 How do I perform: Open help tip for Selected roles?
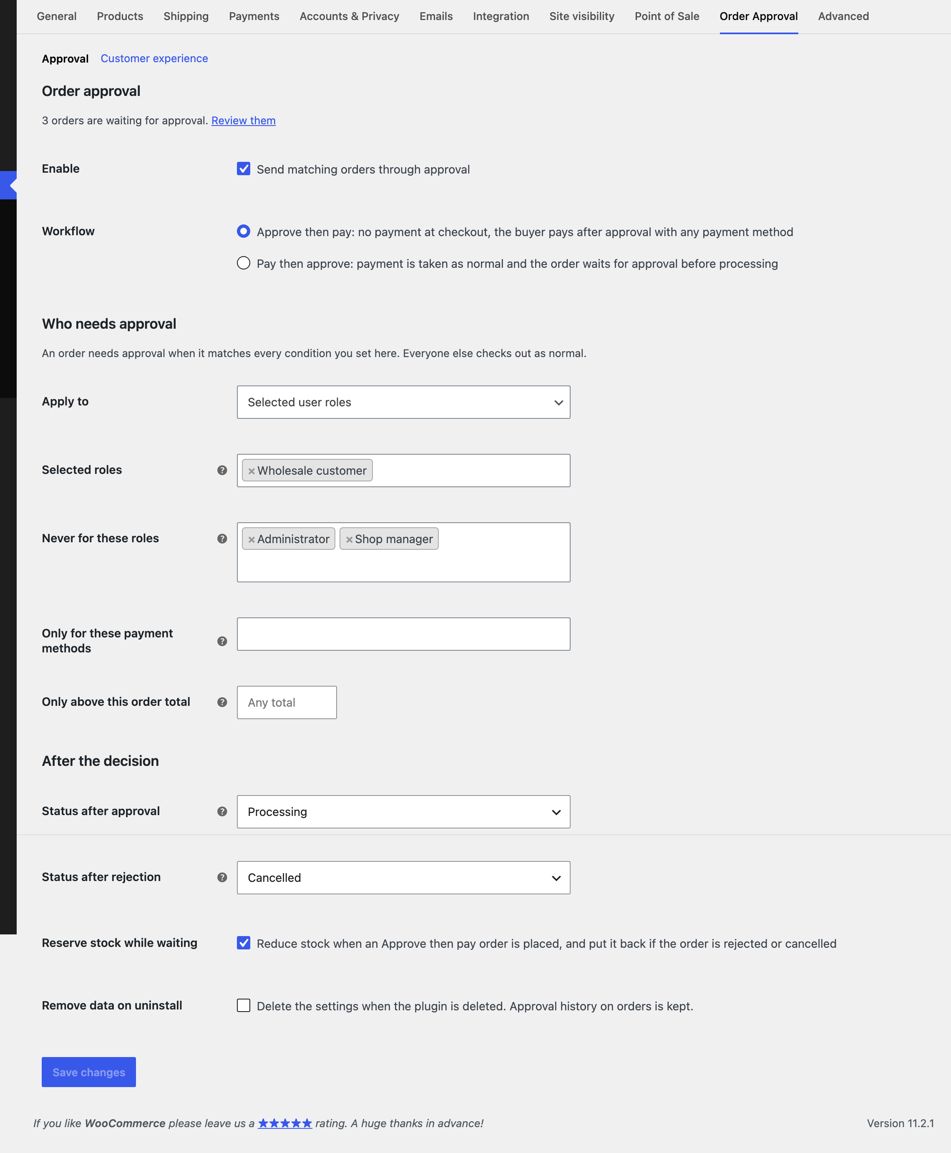tap(222, 470)
